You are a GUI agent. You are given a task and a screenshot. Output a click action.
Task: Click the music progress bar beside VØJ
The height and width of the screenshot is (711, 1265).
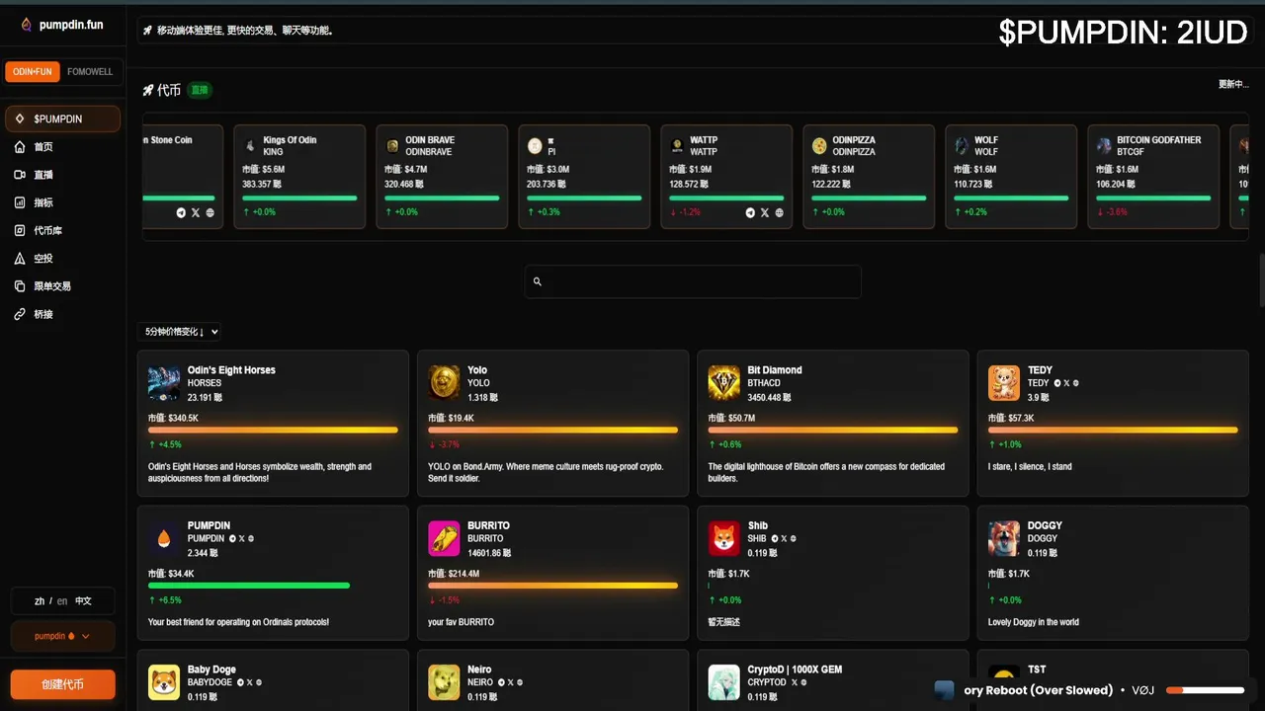[1205, 690]
